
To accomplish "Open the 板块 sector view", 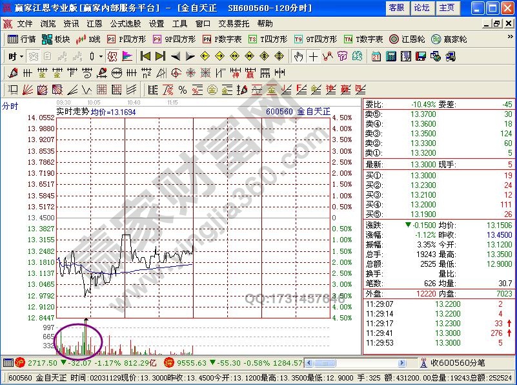I will click(x=56, y=39).
